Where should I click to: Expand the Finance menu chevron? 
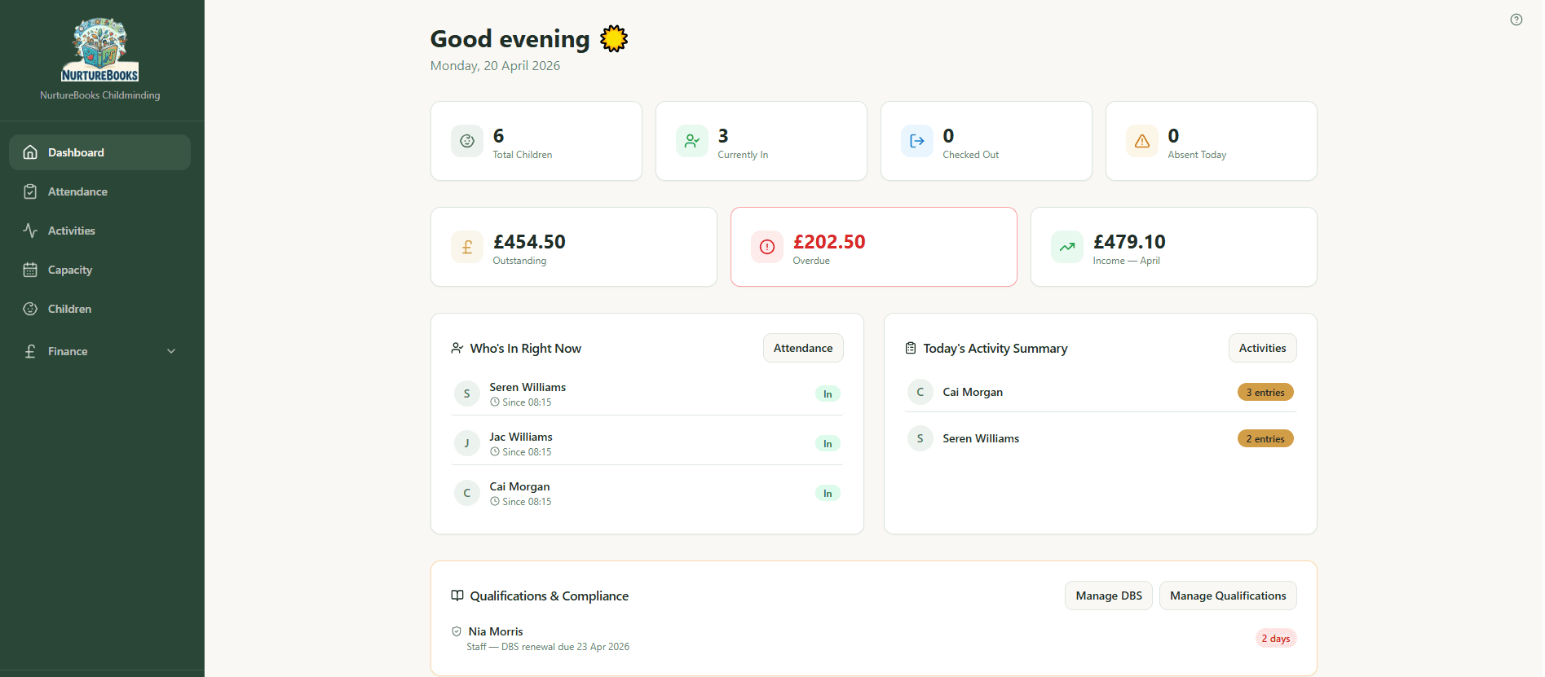(x=171, y=351)
